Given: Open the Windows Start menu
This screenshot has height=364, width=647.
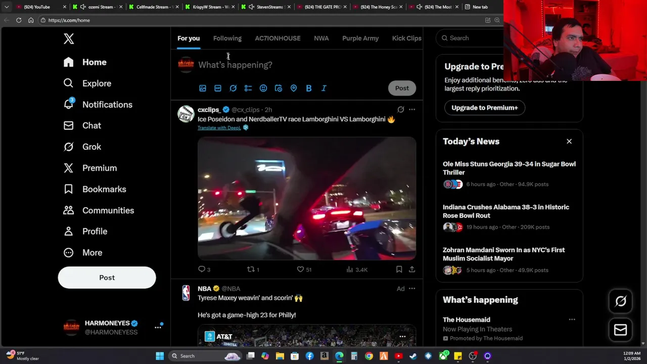Looking at the screenshot, I should [x=160, y=356].
